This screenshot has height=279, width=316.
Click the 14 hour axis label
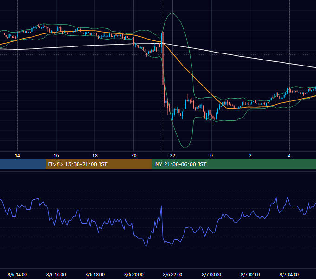pyautogui.click(x=17, y=156)
